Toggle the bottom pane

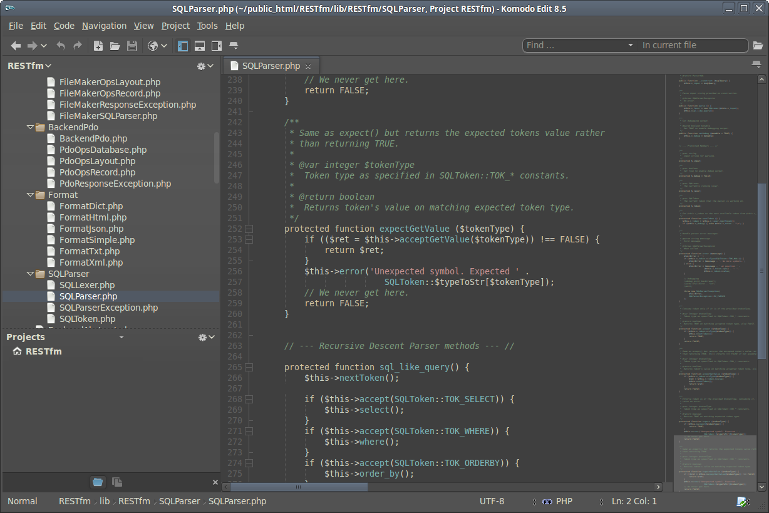click(200, 46)
